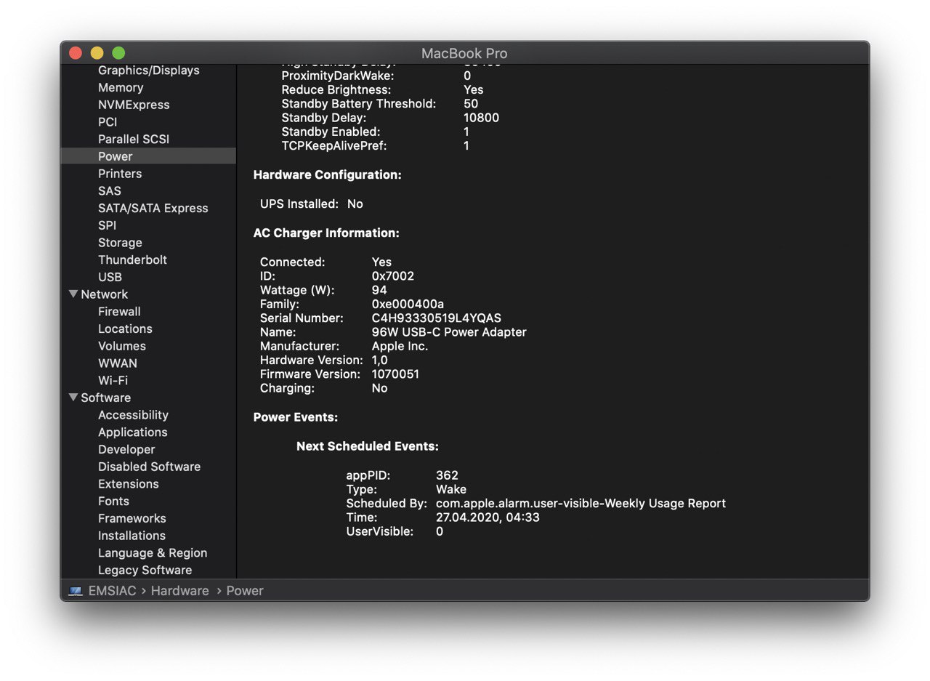Open Developer under Software
Screen dimensions: 930x681
point(126,449)
